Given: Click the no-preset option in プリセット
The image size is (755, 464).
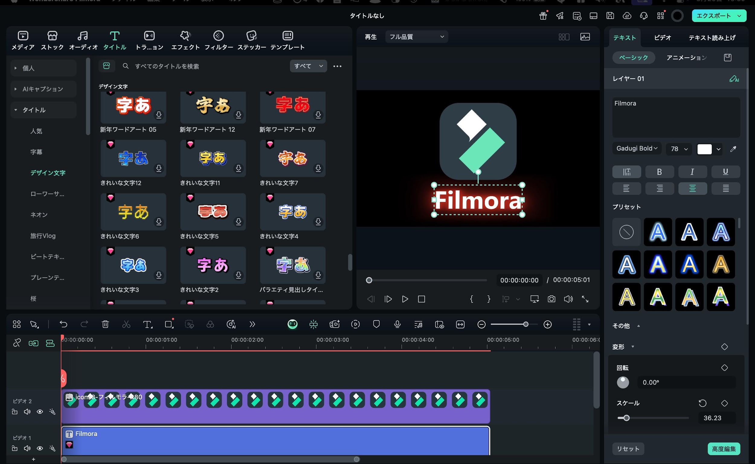Looking at the screenshot, I should (626, 232).
